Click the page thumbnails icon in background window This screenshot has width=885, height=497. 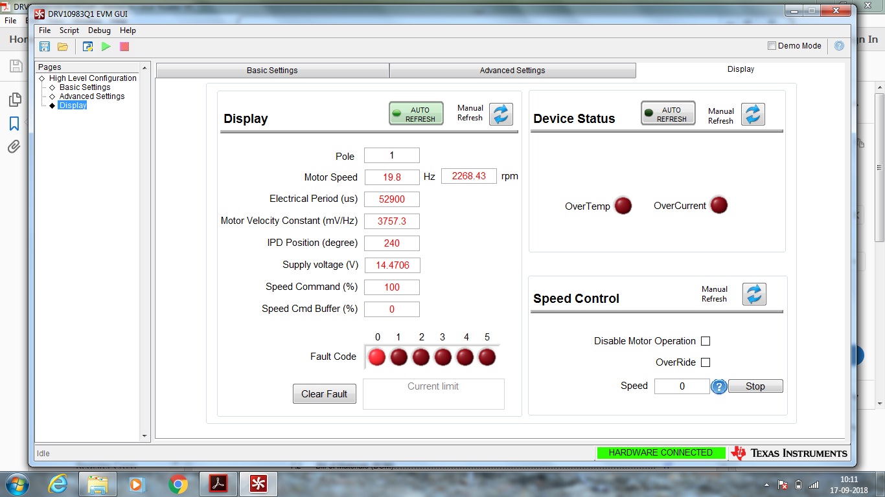point(14,100)
